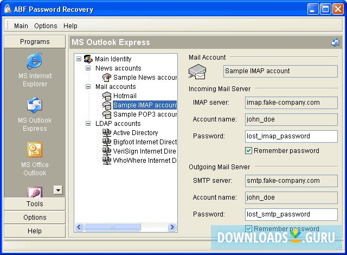Select 'WhoWhere Internet Directory' tree row text
The height and width of the screenshot is (255, 347).
(x=145, y=161)
